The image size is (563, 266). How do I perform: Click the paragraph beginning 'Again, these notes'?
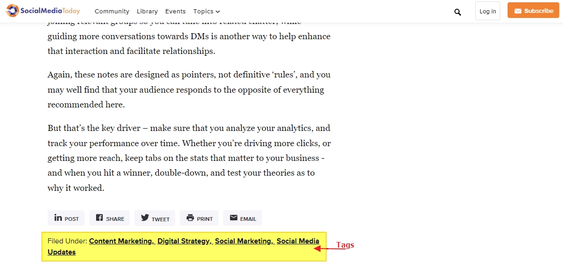point(188,89)
